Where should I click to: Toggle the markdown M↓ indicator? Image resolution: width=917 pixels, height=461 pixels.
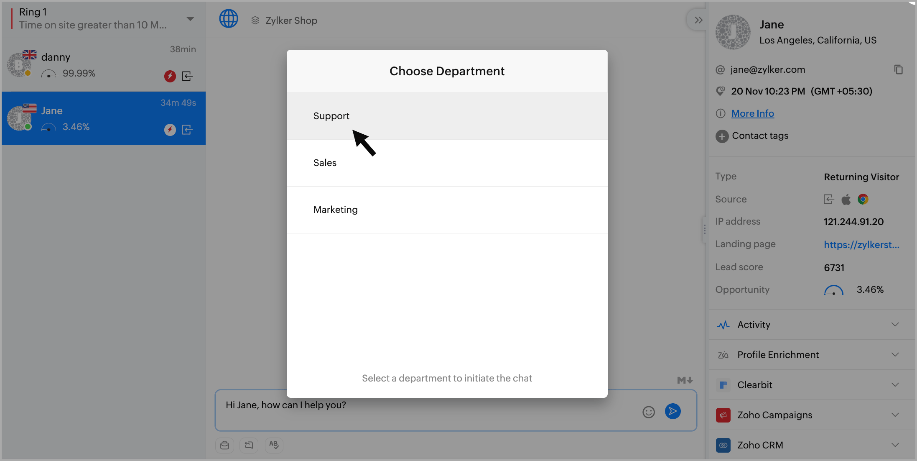pyautogui.click(x=685, y=380)
